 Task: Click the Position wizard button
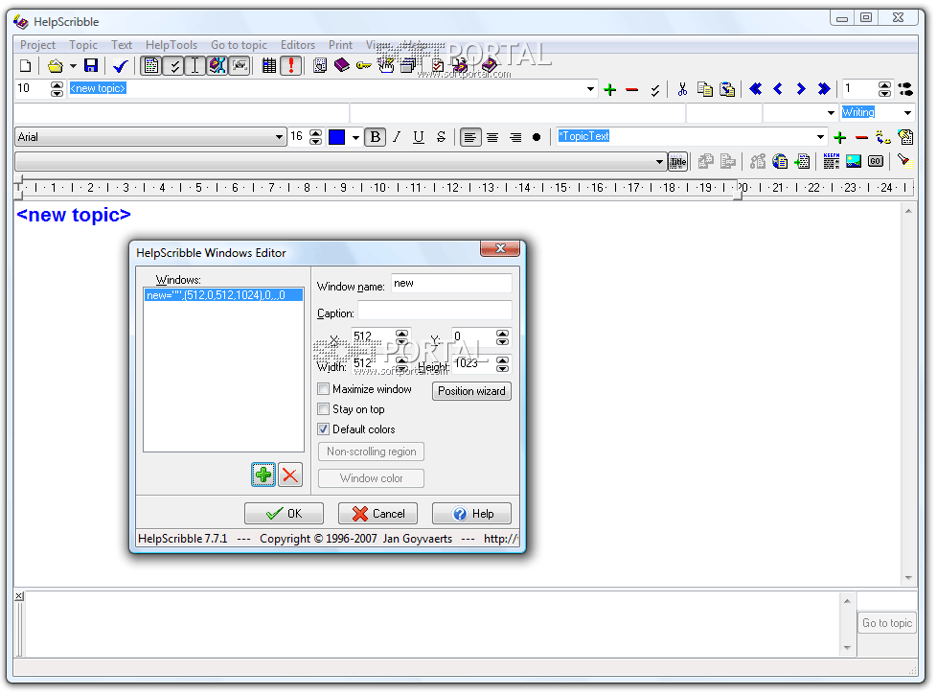coord(471,390)
